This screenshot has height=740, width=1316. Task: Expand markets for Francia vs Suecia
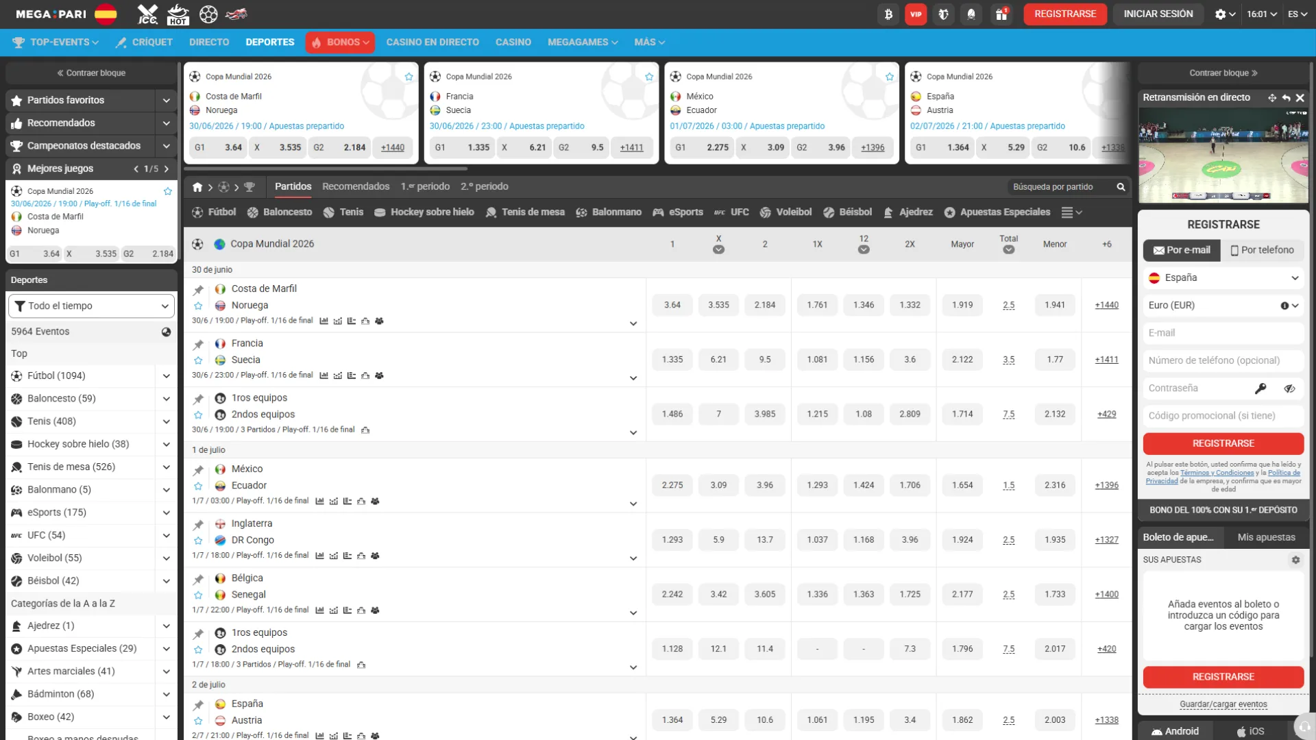tap(633, 378)
